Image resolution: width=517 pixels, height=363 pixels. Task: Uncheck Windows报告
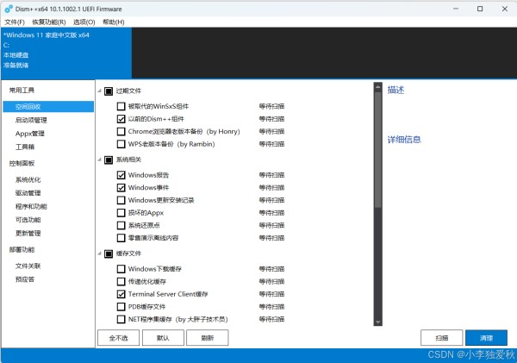tap(121, 175)
